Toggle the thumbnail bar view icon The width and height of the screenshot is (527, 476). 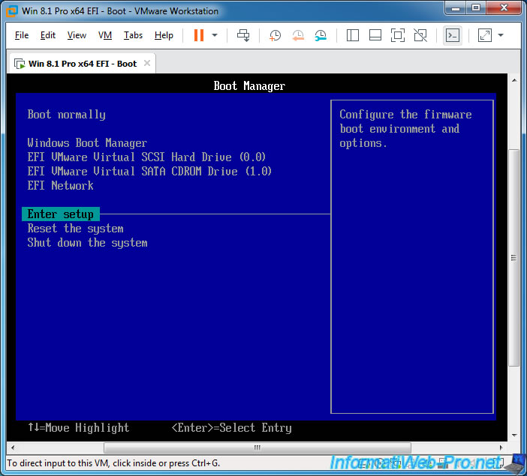click(375, 35)
